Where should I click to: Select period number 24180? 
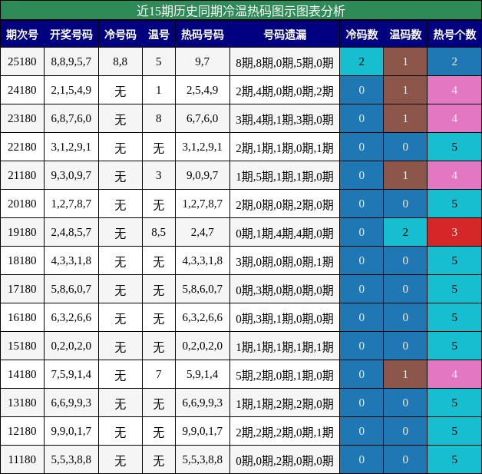pyautogui.click(x=22, y=90)
